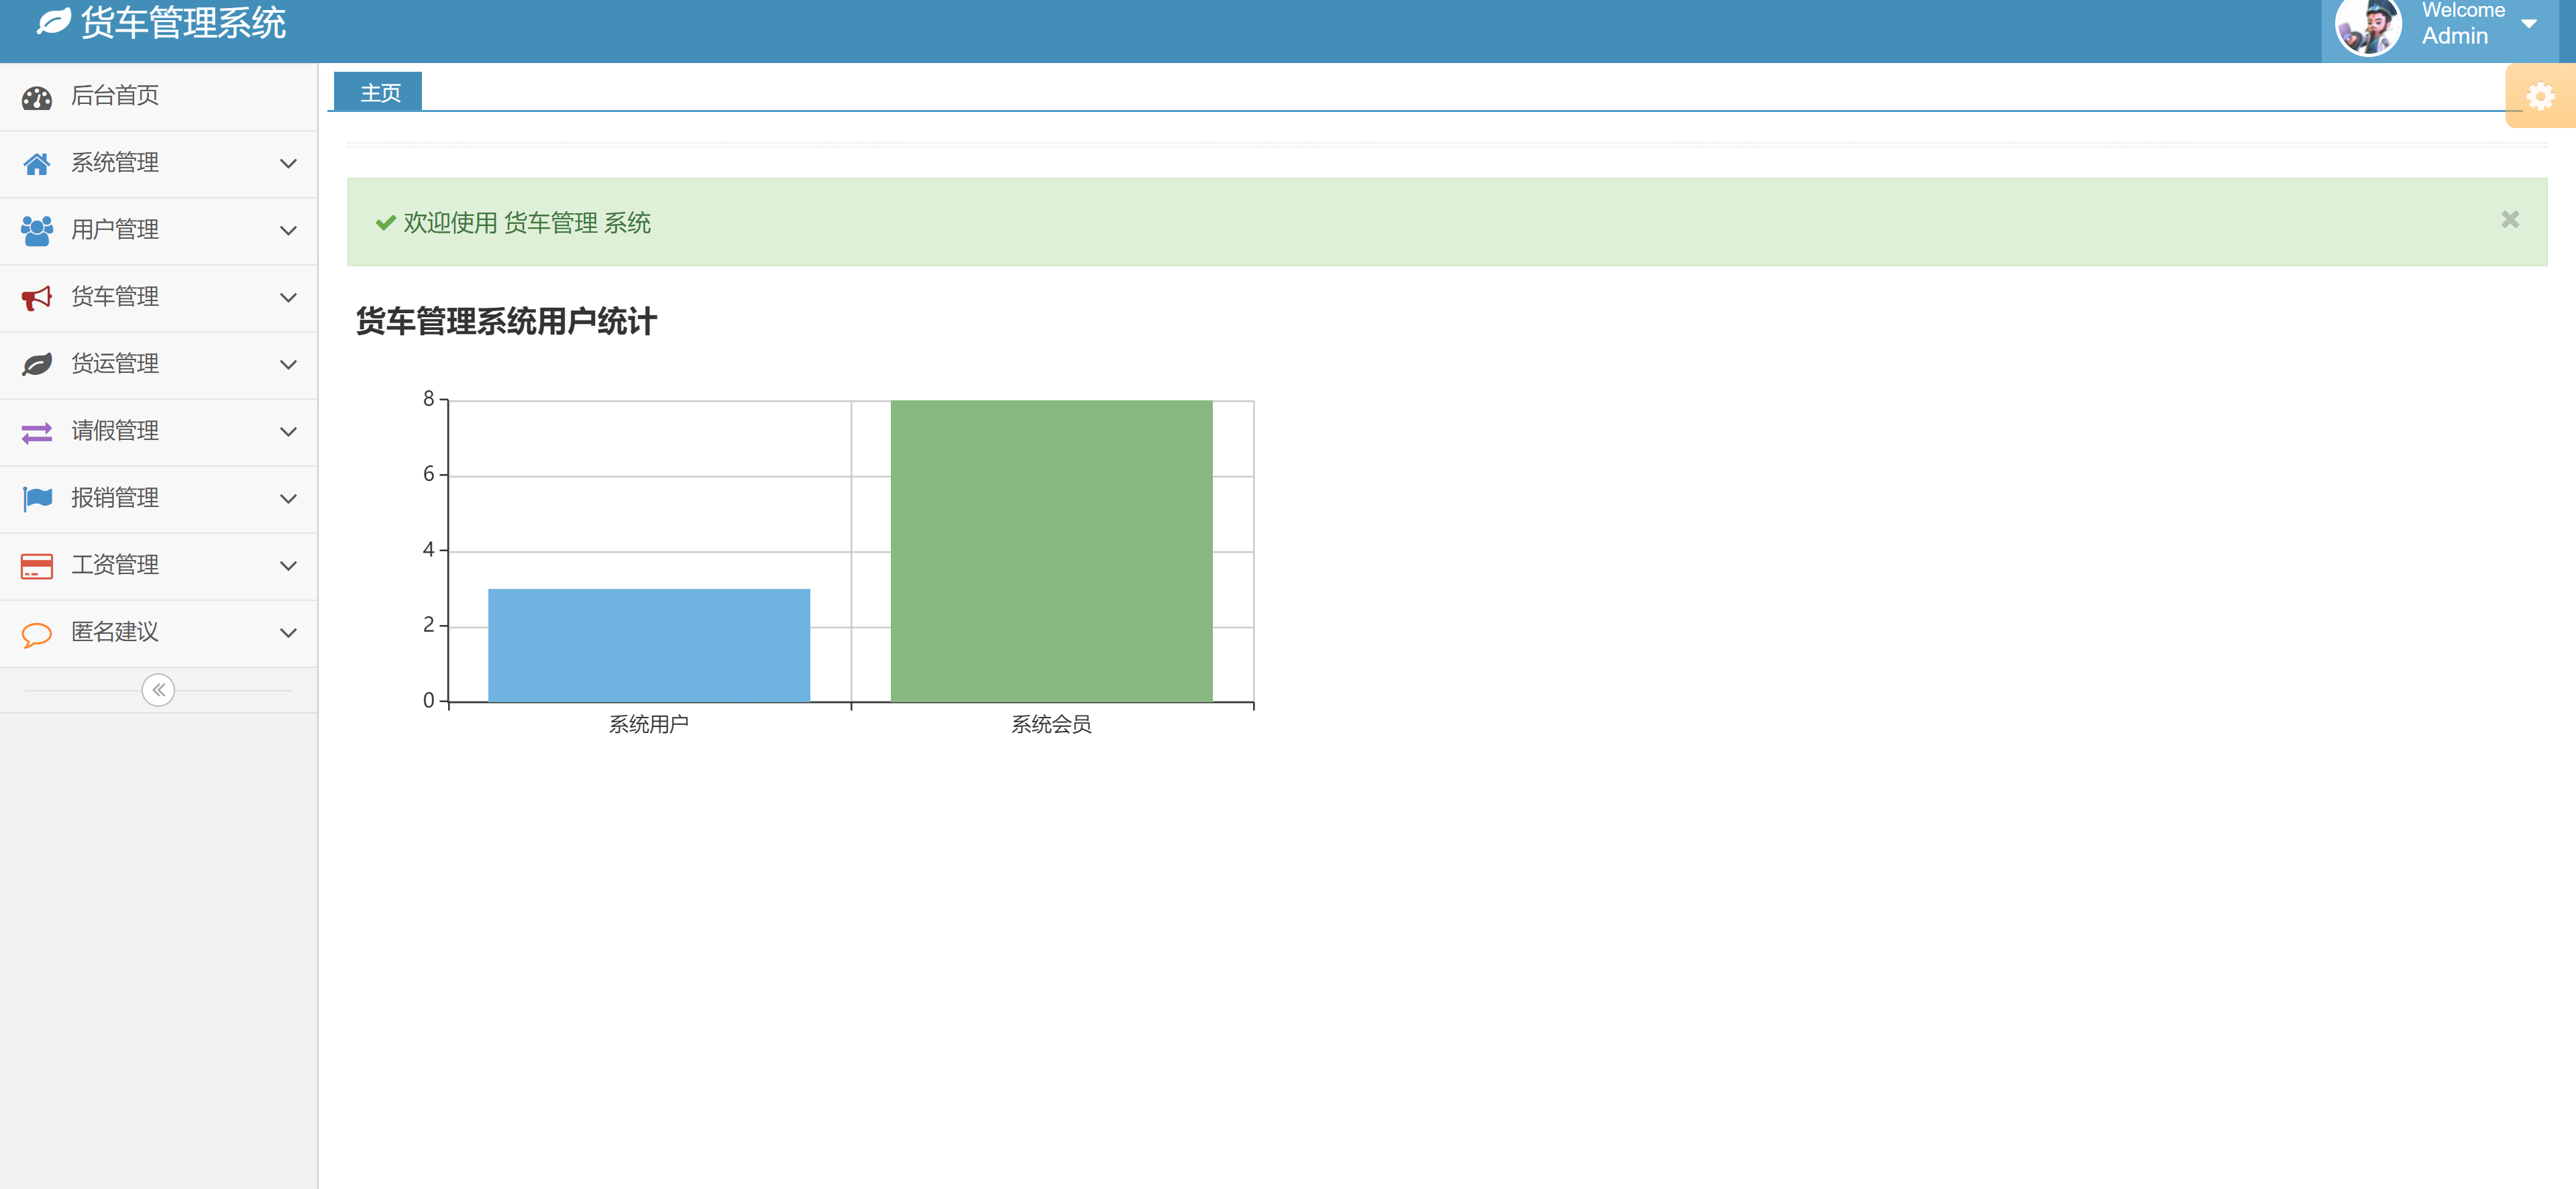This screenshot has height=1189, width=2576.
Task: Click the orange speech bubble icon for 匿名建议
Action: pyautogui.click(x=37, y=633)
